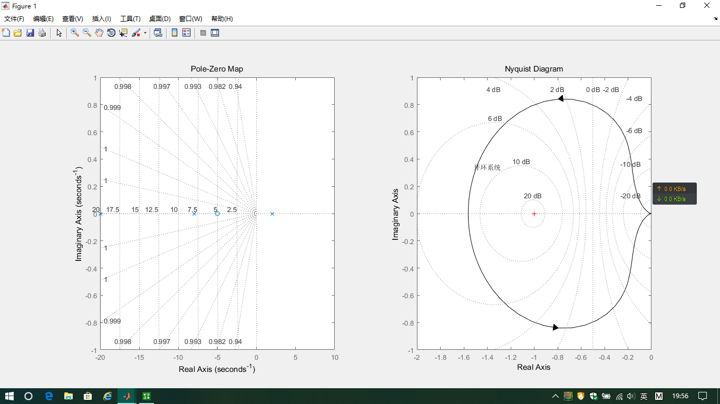Enable the Data Cursor tool
This screenshot has width=720, height=404.
click(123, 33)
